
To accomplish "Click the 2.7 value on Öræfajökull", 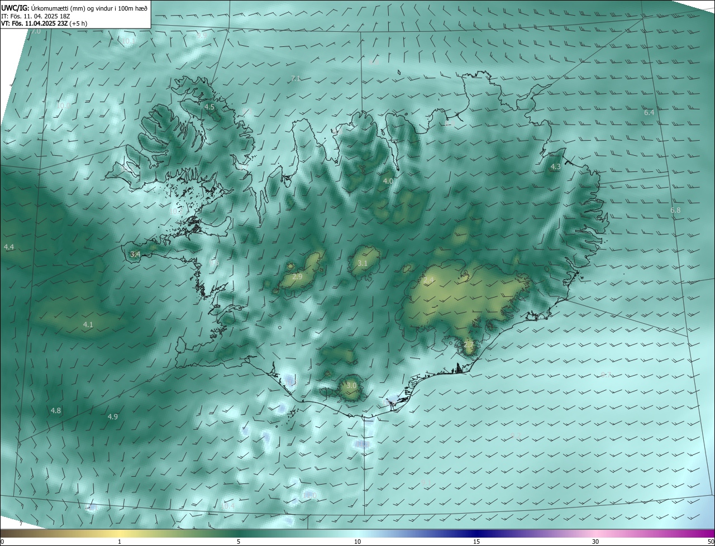I will coord(469,344).
